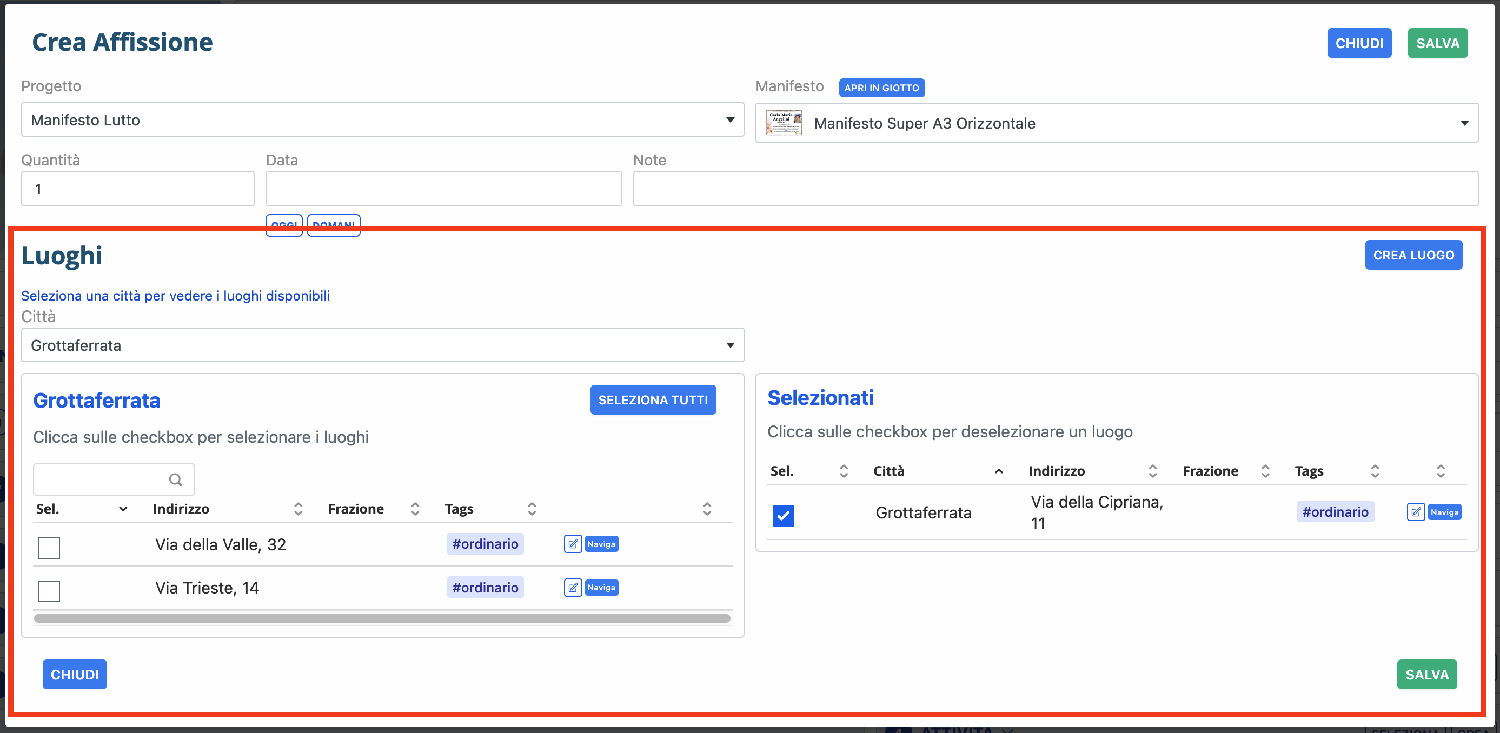
Task: Sort Grottaferrata list by Tags column
Action: [531, 509]
